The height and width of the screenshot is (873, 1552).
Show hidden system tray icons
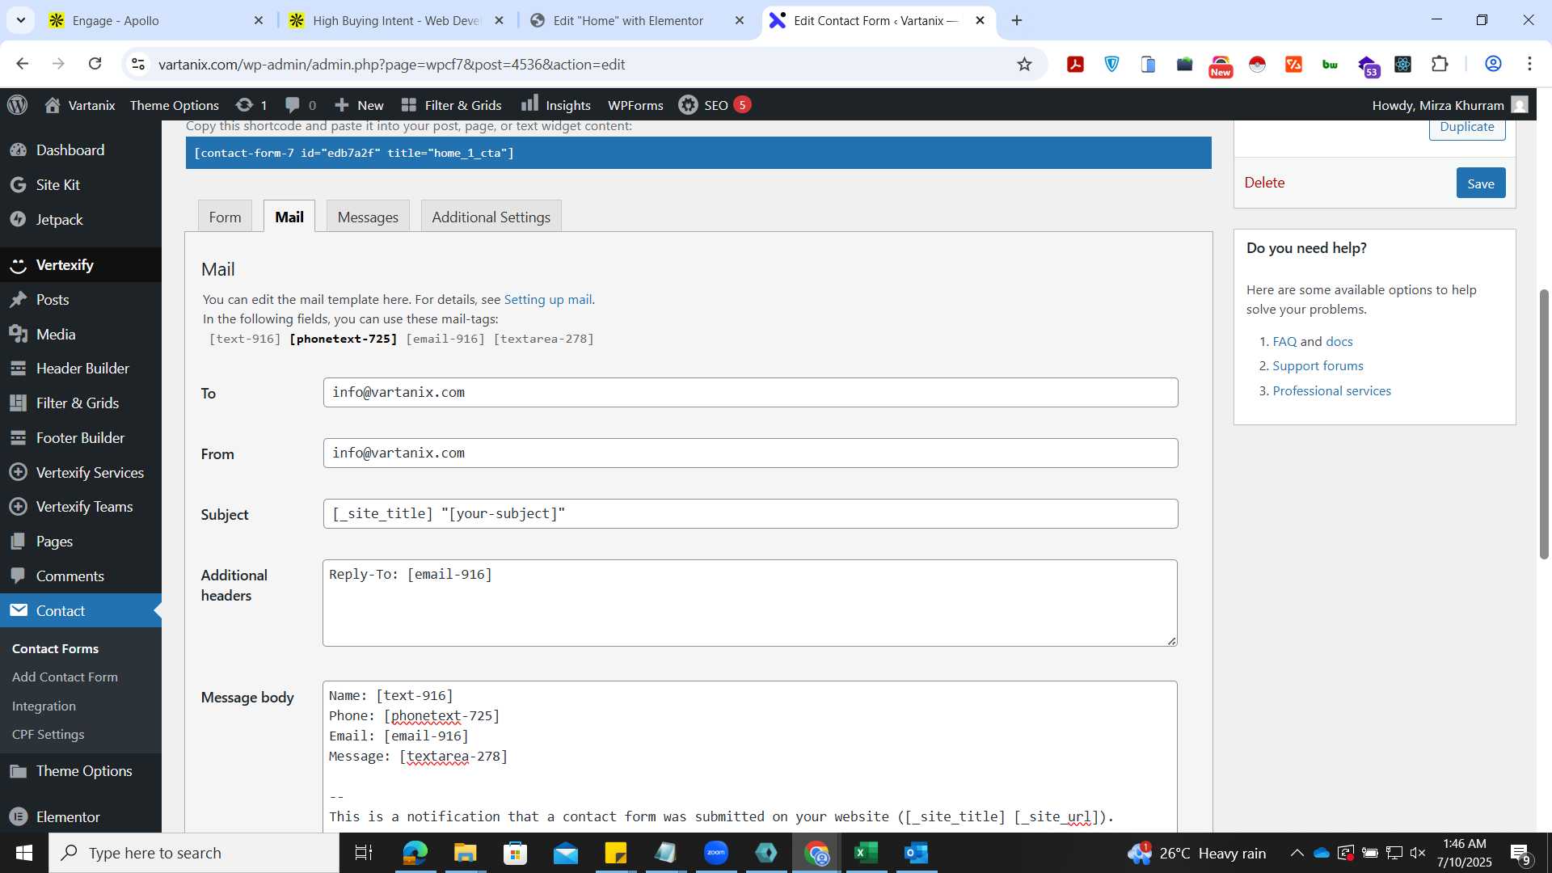1297,853
